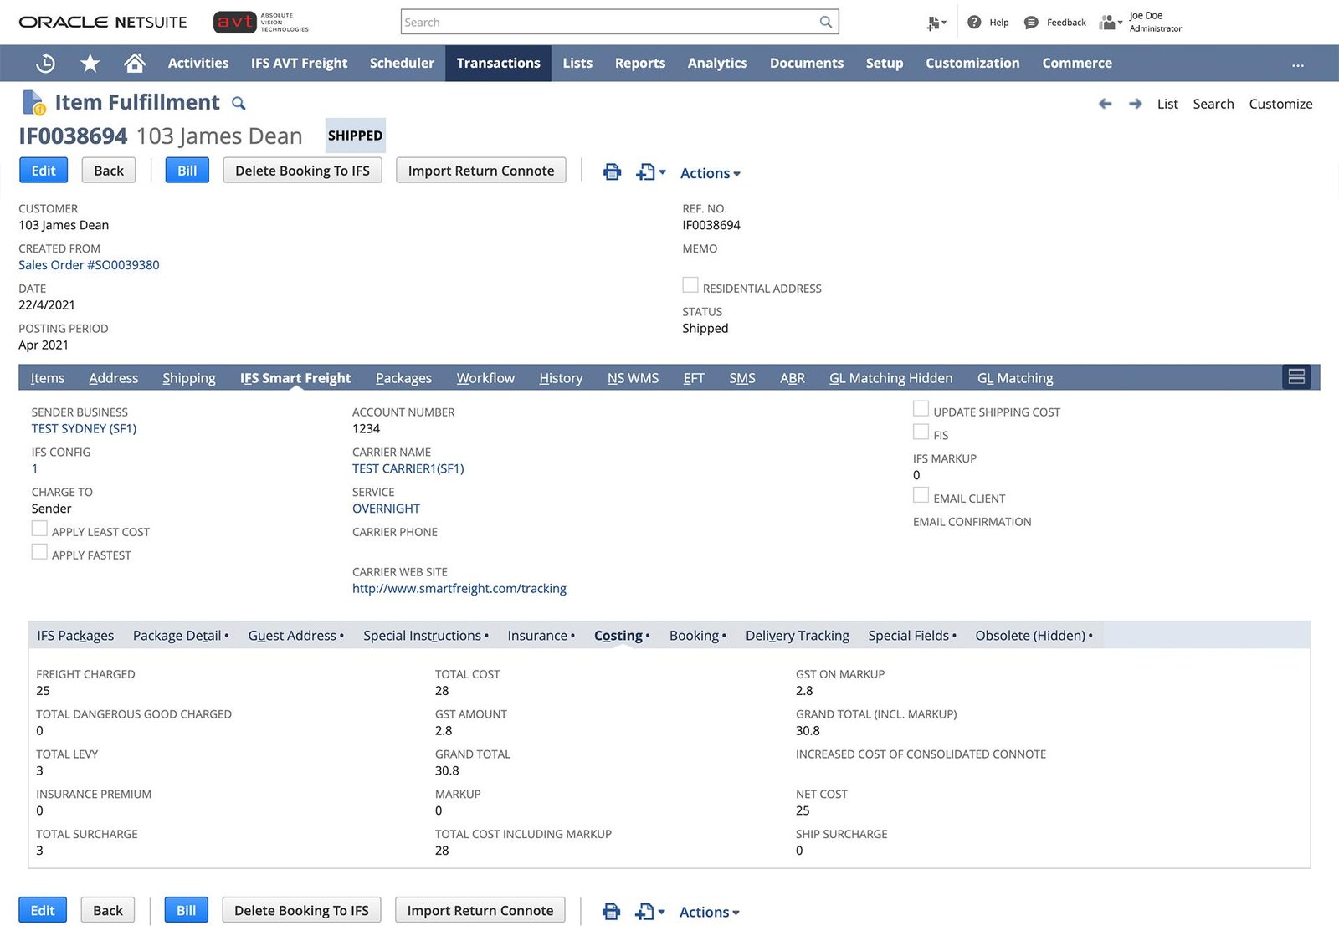Select the Delivery Tracking sub-subtab
1339x946 pixels.
point(797,636)
